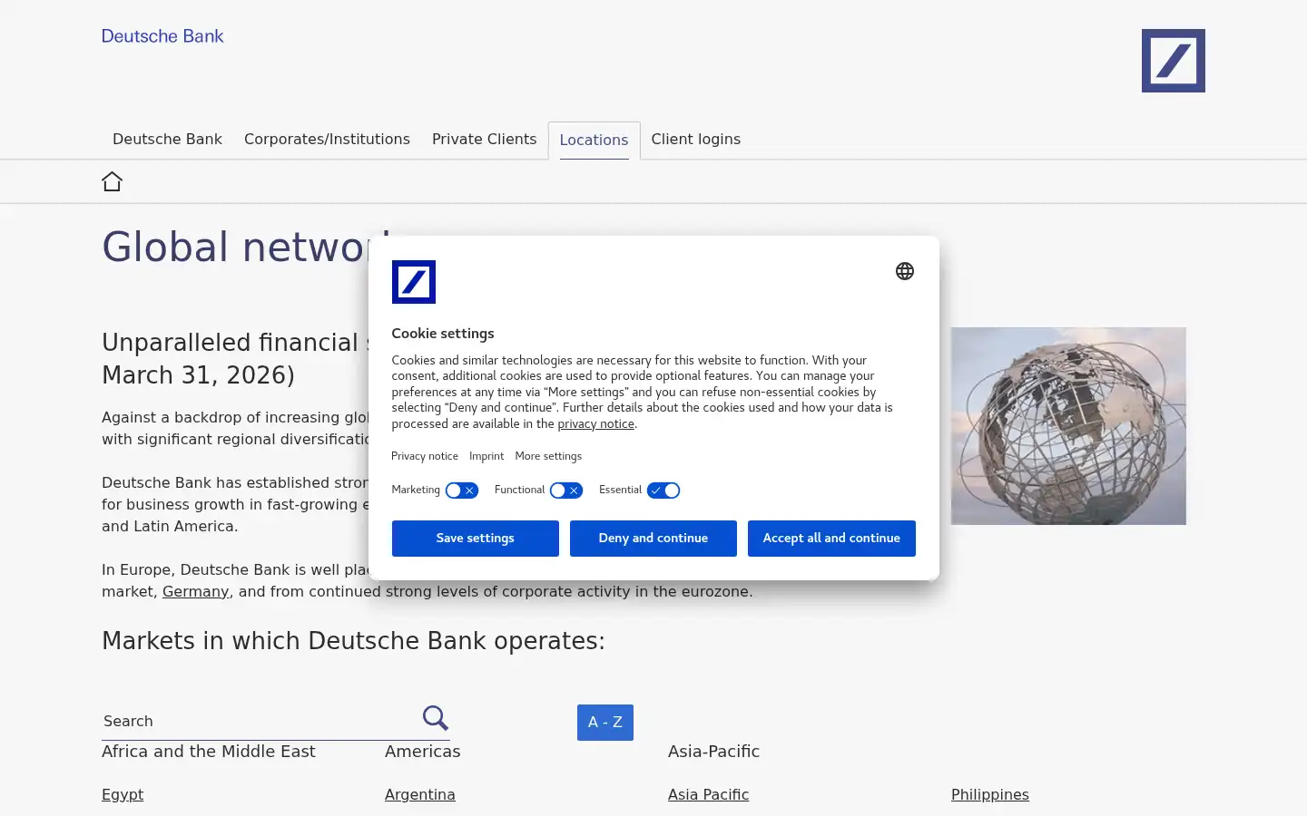Image resolution: width=1307 pixels, height=816 pixels.
Task: Open the Deutsche Bank nav tab
Action: tap(167, 139)
